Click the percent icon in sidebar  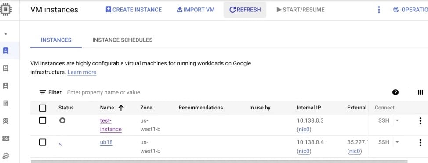point(6,138)
